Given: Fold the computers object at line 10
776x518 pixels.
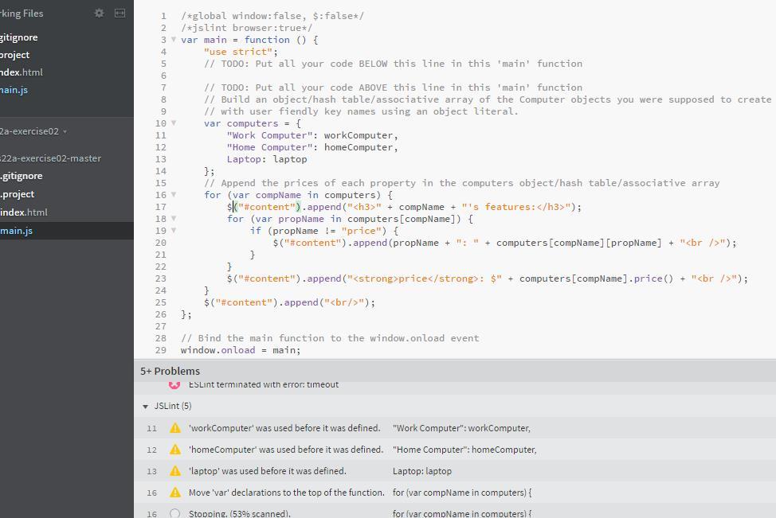Looking at the screenshot, I should (x=174, y=123).
